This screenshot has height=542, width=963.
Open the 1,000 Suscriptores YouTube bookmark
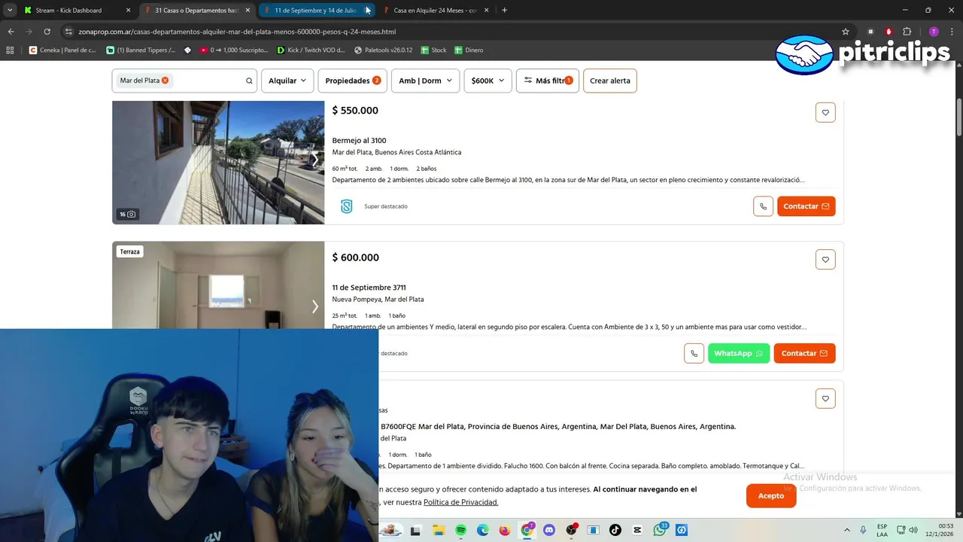pos(234,50)
